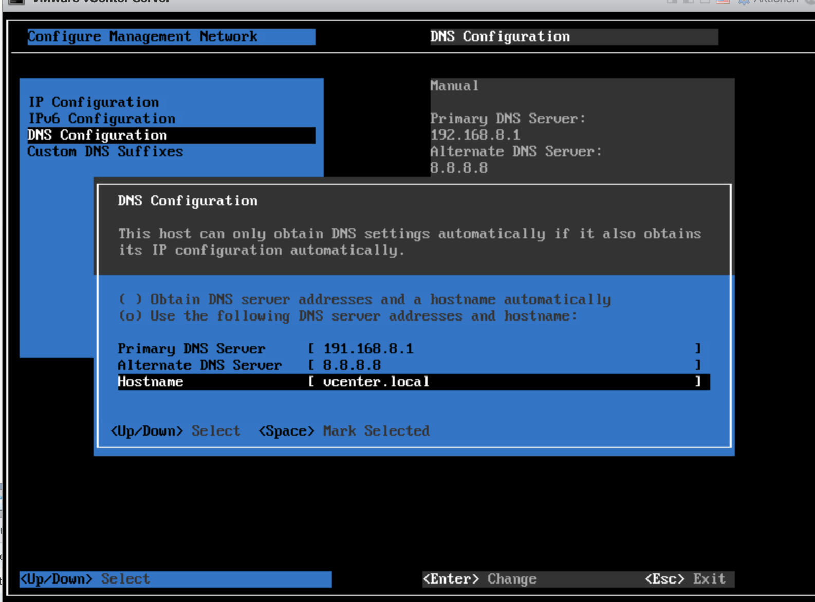Click the Manual label in right panel
815x602 pixels.
pyautogui.click(x=455, y=86)
